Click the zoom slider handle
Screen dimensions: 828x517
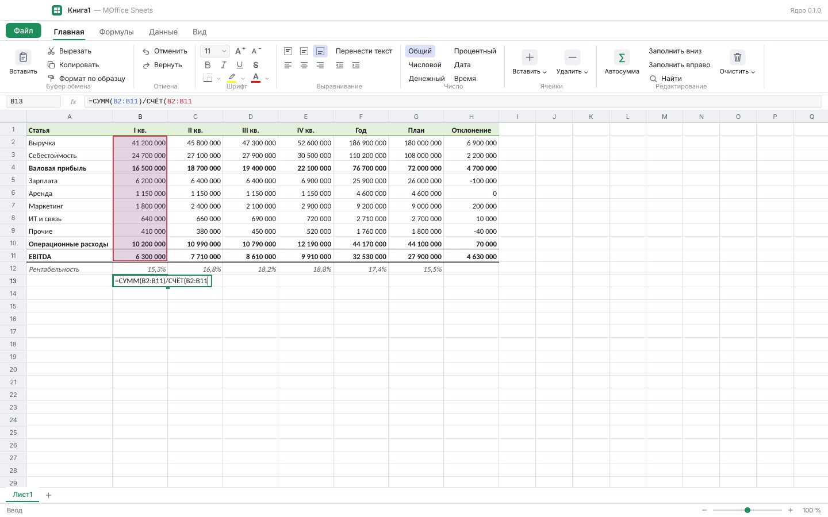click(x=747, y=510)
